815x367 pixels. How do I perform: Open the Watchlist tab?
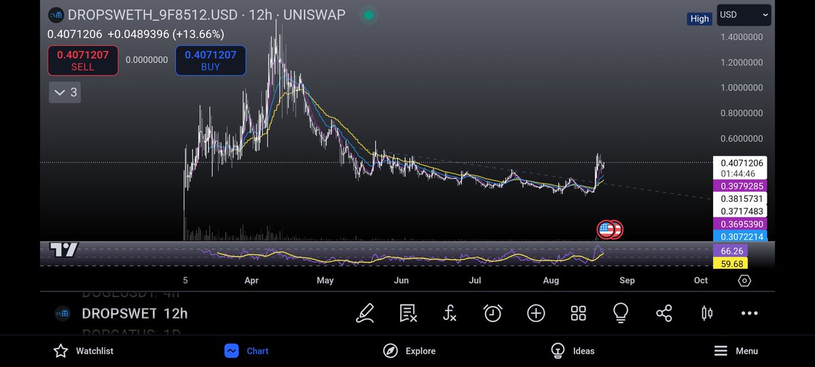(84, 351)
